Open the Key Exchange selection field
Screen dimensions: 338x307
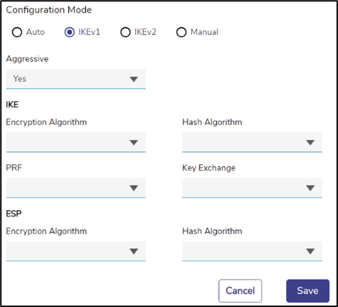(x=252, y=188)
